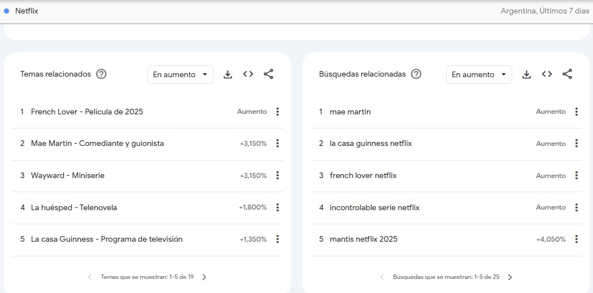This screenshot has width=593, height=293.
Task: Open embed code for Temas relacionados
Action: (x=248, y=74)
